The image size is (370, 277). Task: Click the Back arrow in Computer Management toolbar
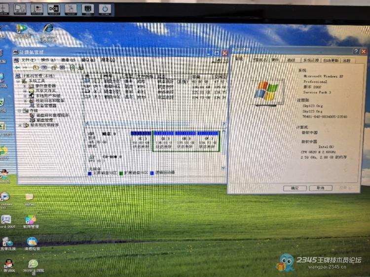click(x=17, y=68)
